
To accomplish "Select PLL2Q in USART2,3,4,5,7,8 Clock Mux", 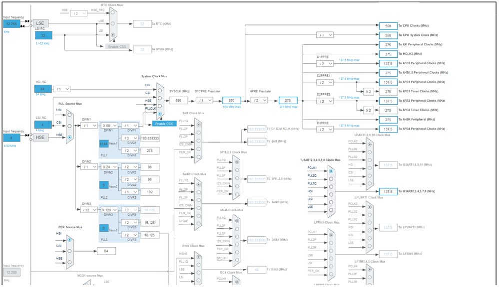I will coord(331,179).
